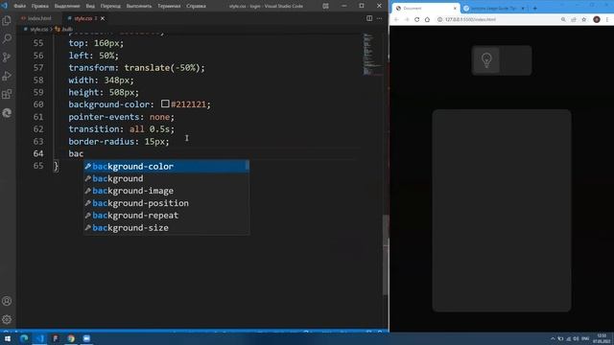Select background-position suggestion
Image resolution: width=614 pixels, height=345 pixels.
(166, 203)
